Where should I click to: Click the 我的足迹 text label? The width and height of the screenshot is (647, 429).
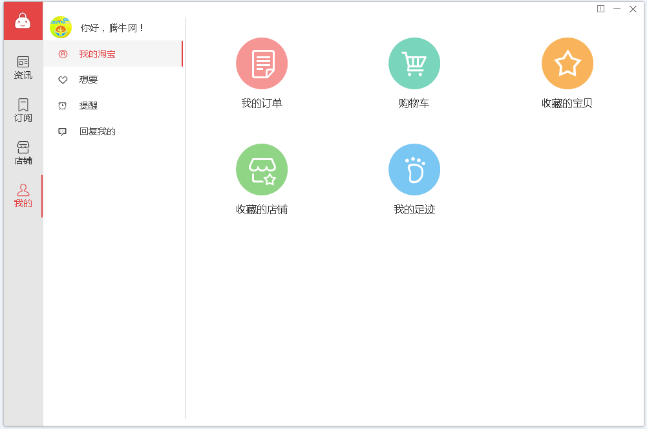pyautogui.click(x=414, y=210)
